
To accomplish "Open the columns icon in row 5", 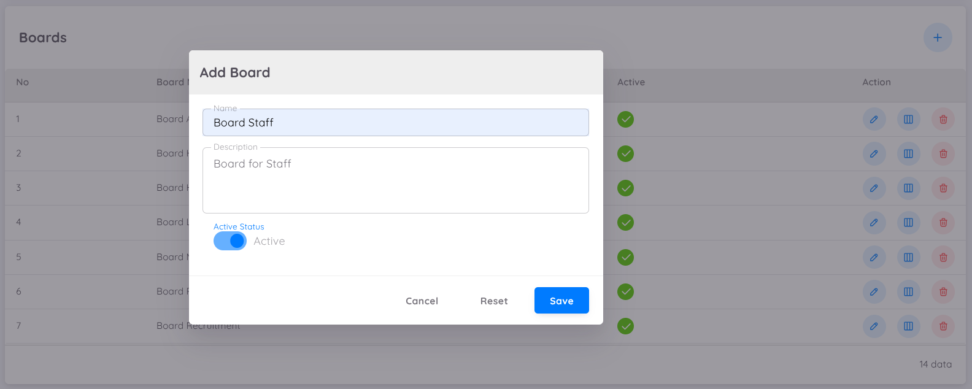I will click(909, 257).
